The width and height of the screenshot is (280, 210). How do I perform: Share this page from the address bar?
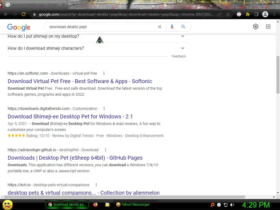pos(219,14)
